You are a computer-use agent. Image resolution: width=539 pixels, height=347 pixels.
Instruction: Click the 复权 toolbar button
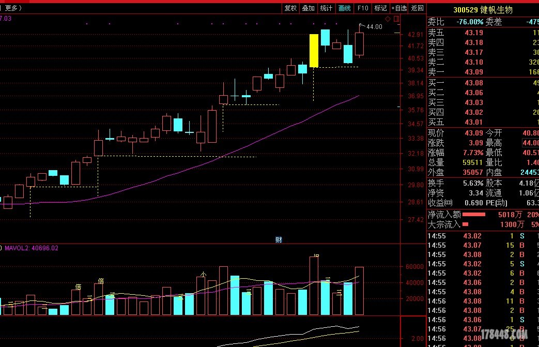point(290,8)
